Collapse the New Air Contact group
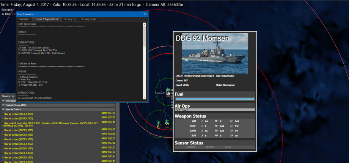Image resolution: width=349 pixels, height=163 pixels. [x=3, y=110]
